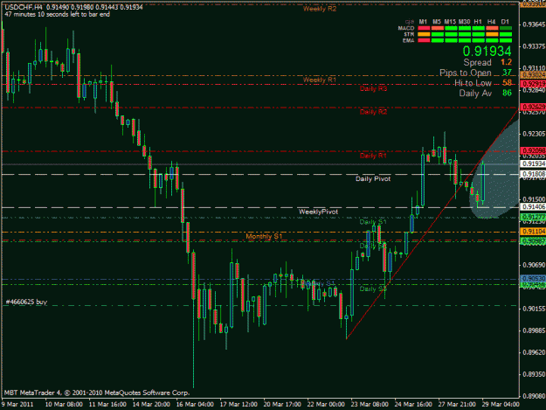Select the Daily S3 support label
This screenshot has height=410, width=546.
[373, 288]
